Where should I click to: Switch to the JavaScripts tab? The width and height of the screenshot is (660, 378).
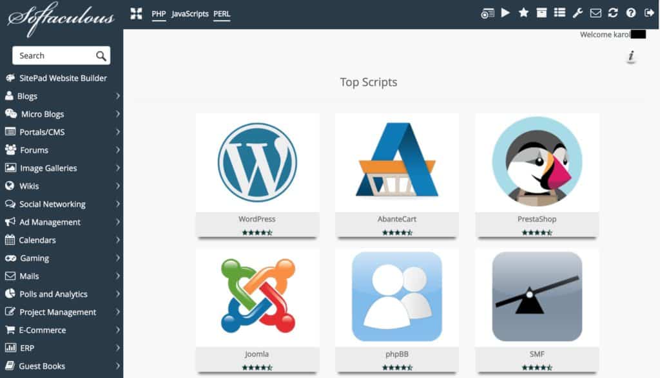point(189,14)
